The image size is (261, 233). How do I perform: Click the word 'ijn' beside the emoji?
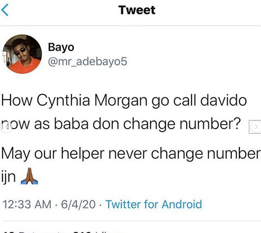[x=9, y=177]
